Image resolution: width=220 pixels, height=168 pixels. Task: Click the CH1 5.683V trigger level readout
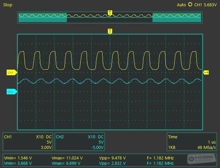coord(205,5)
